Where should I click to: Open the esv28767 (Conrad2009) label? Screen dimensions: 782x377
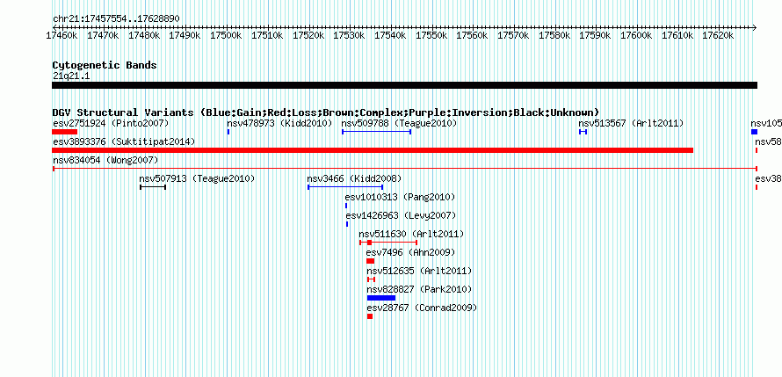click(x=422, y=308)
